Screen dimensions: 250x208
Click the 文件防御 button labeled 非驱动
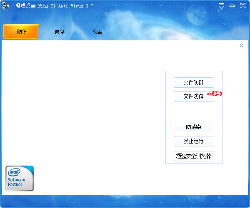point(194,96)
